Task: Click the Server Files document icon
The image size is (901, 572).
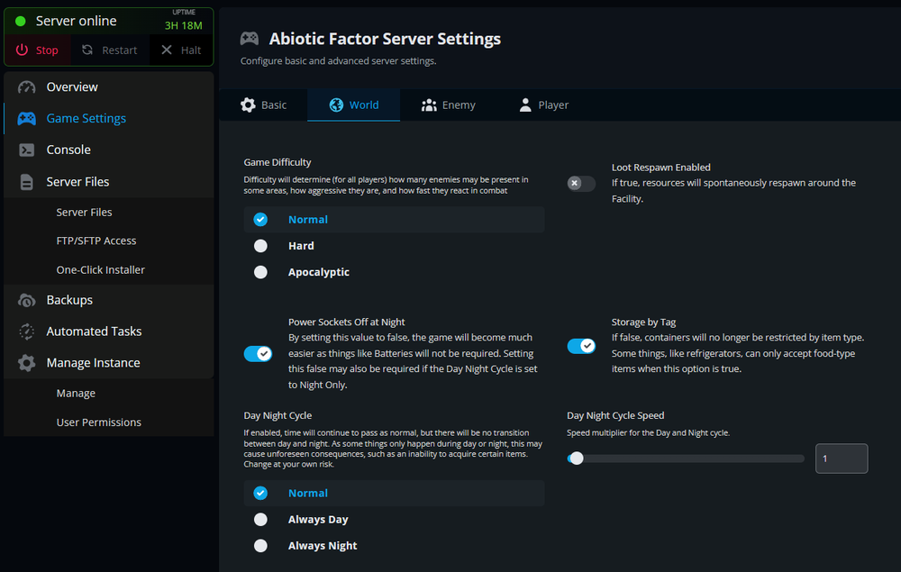Action: click(x=26, y=182)
